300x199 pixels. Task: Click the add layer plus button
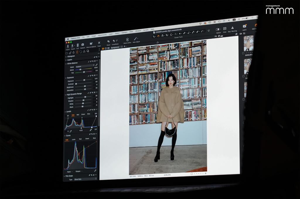pyautogui.click(x=124, y=46)
